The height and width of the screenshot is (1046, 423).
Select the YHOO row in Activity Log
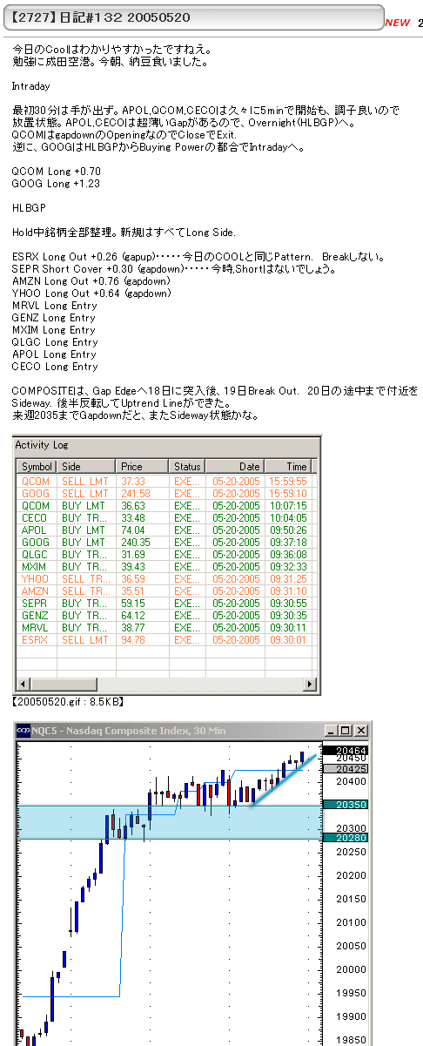coord(168,578)
